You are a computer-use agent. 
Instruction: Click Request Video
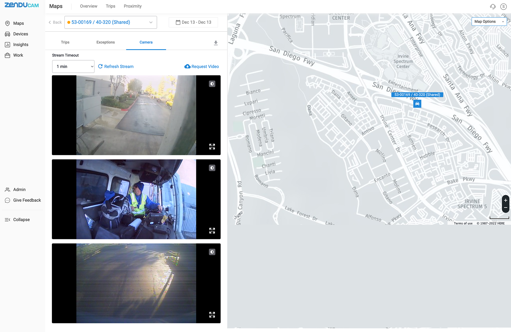(x=202, y=66)
